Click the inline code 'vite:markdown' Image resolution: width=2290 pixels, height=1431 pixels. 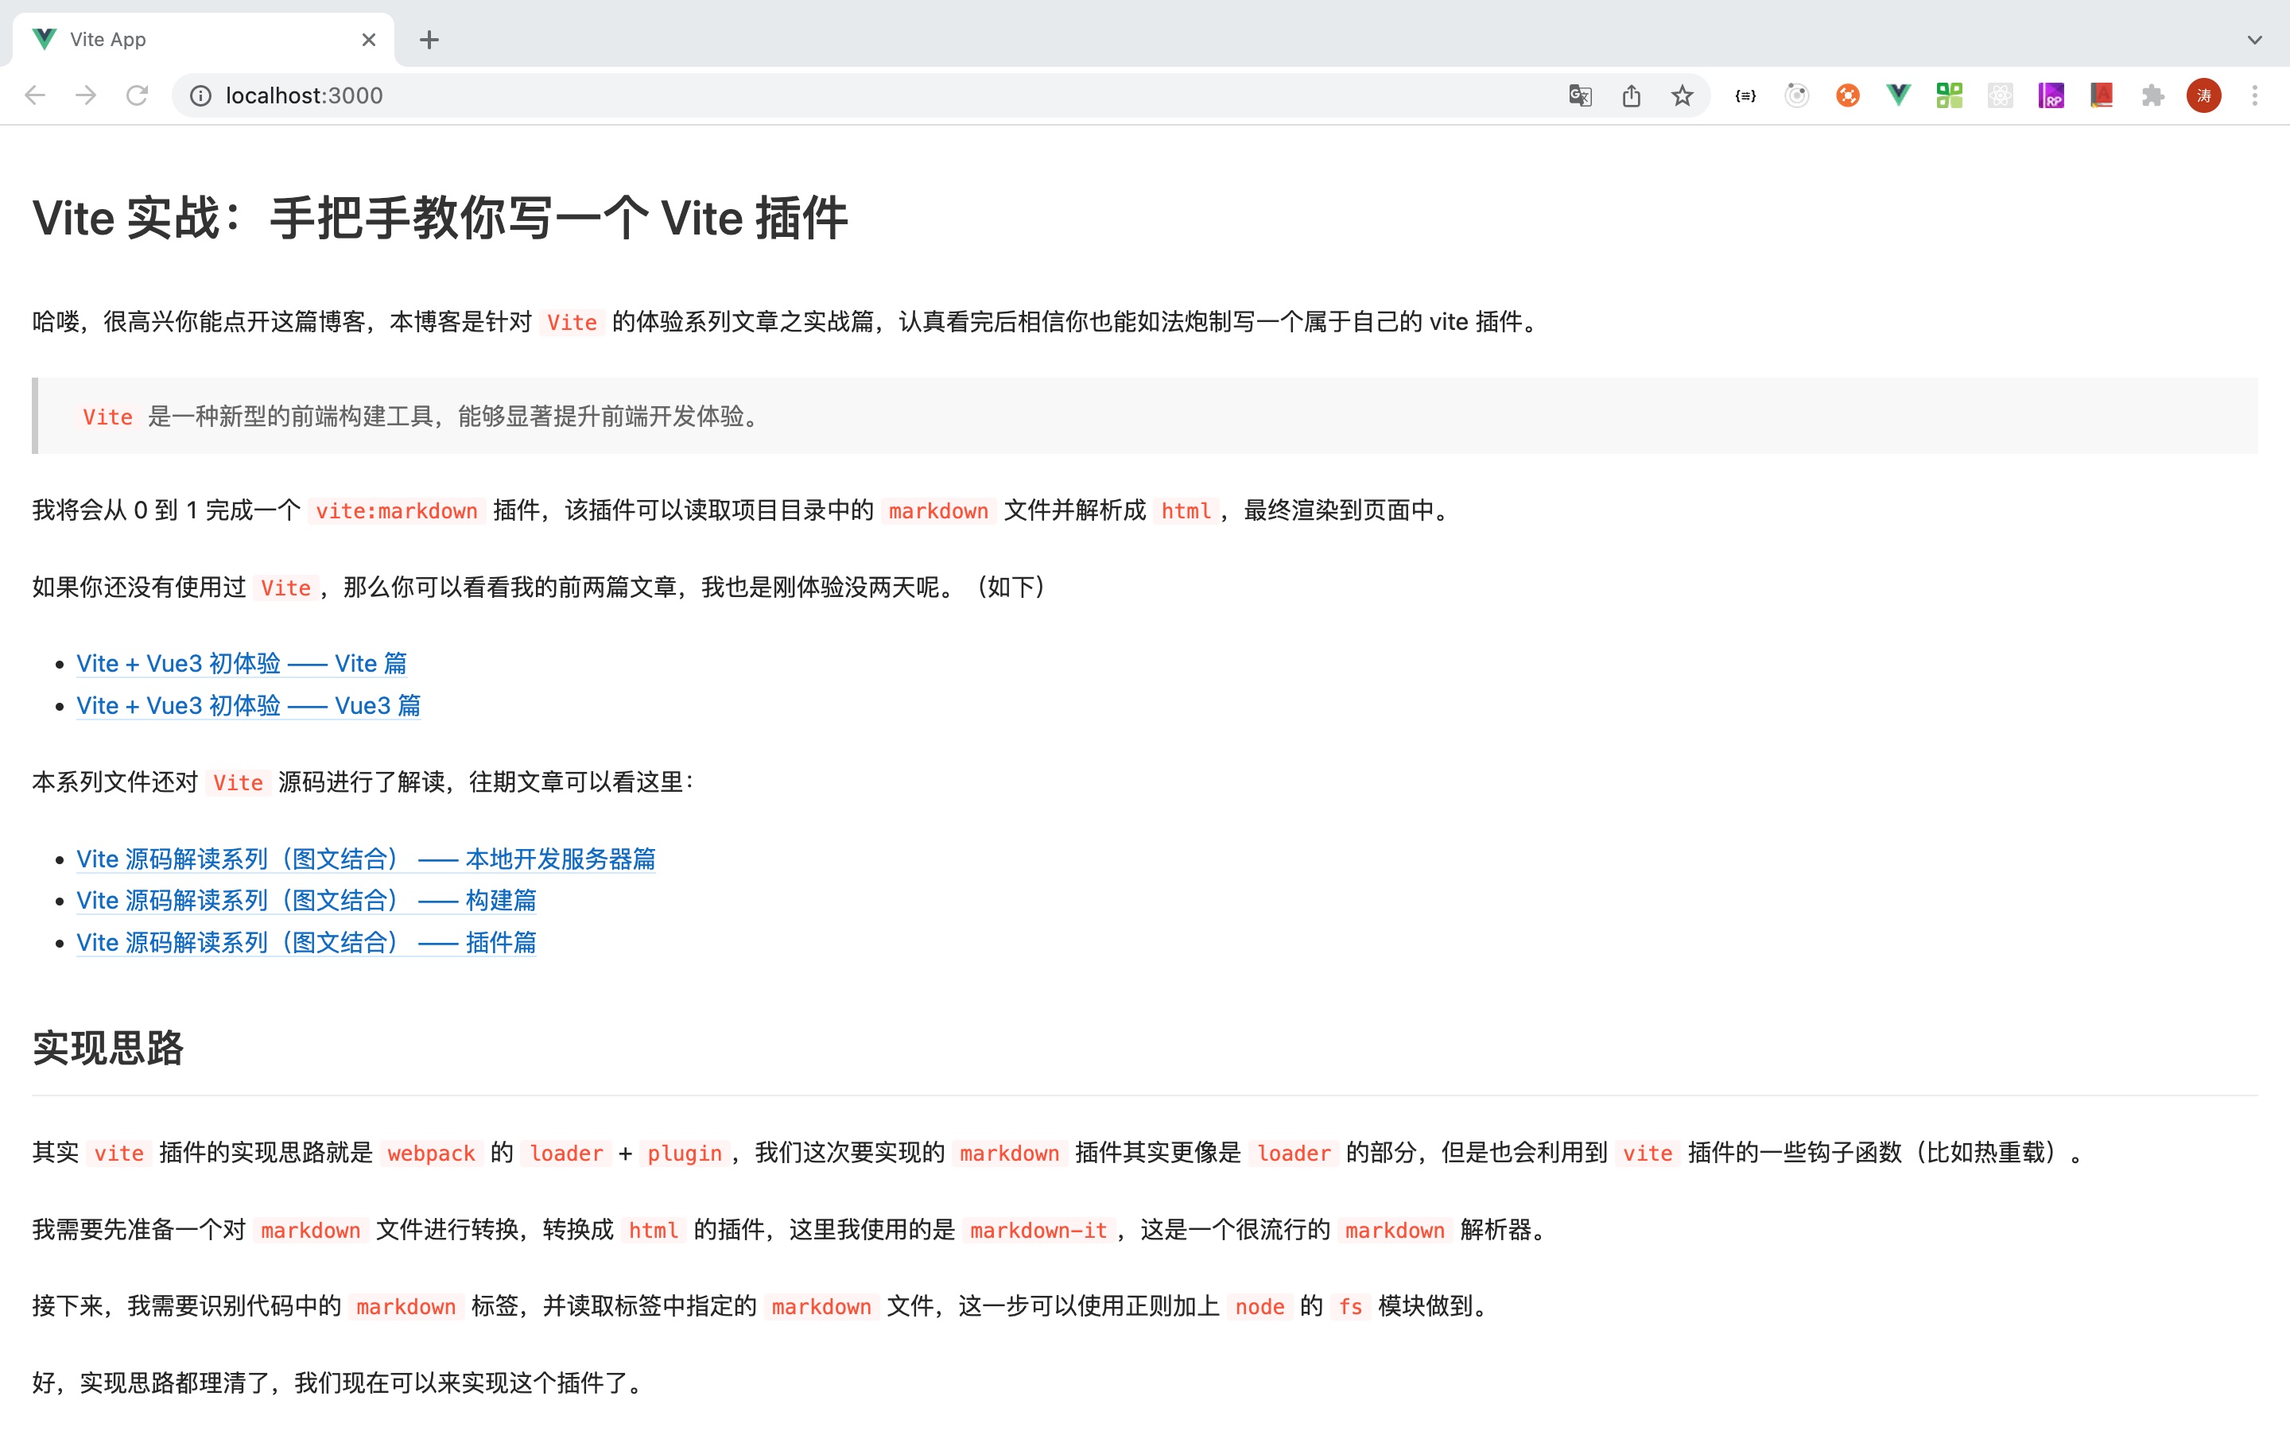[397, 511]
